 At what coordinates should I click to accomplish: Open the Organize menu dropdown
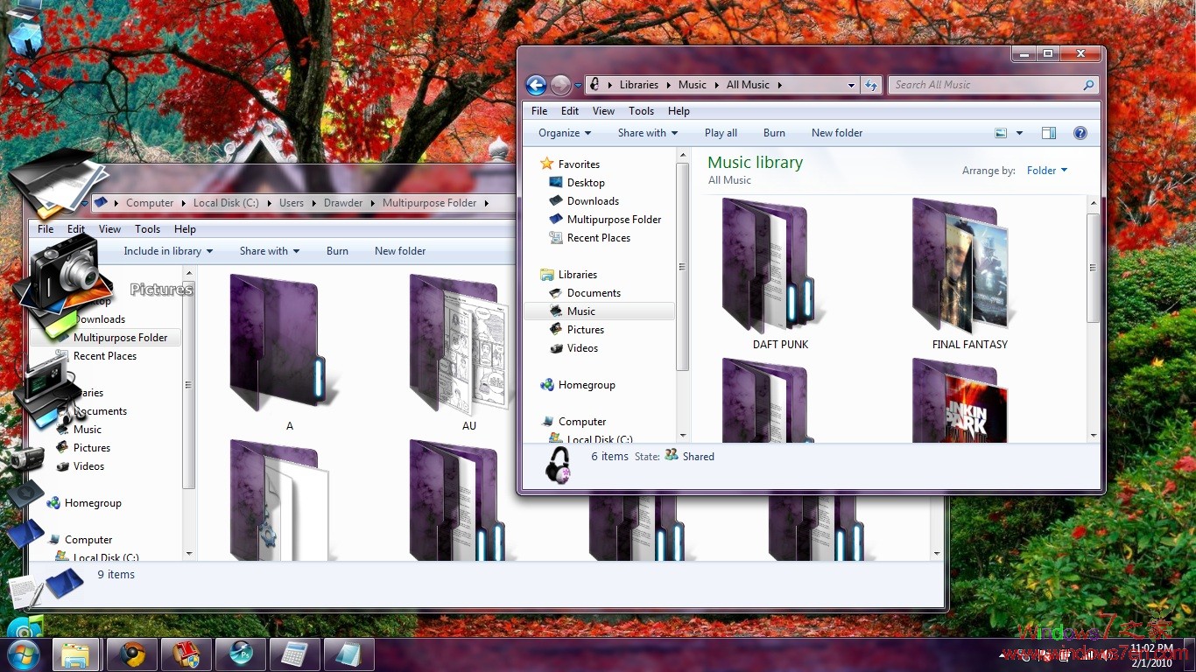pyautogui.click(x=564, y=132)
